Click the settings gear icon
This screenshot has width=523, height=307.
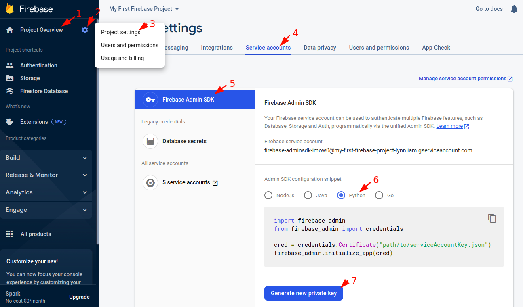click(85, 30)
